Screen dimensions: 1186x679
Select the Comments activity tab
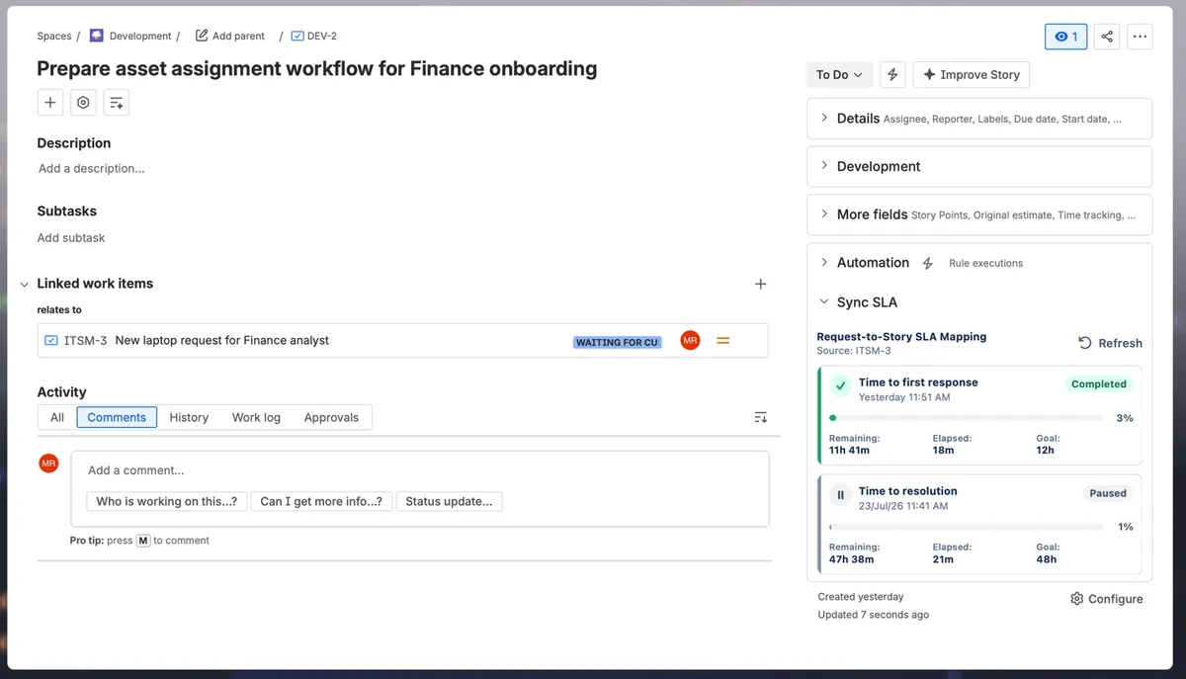(117, 417)
